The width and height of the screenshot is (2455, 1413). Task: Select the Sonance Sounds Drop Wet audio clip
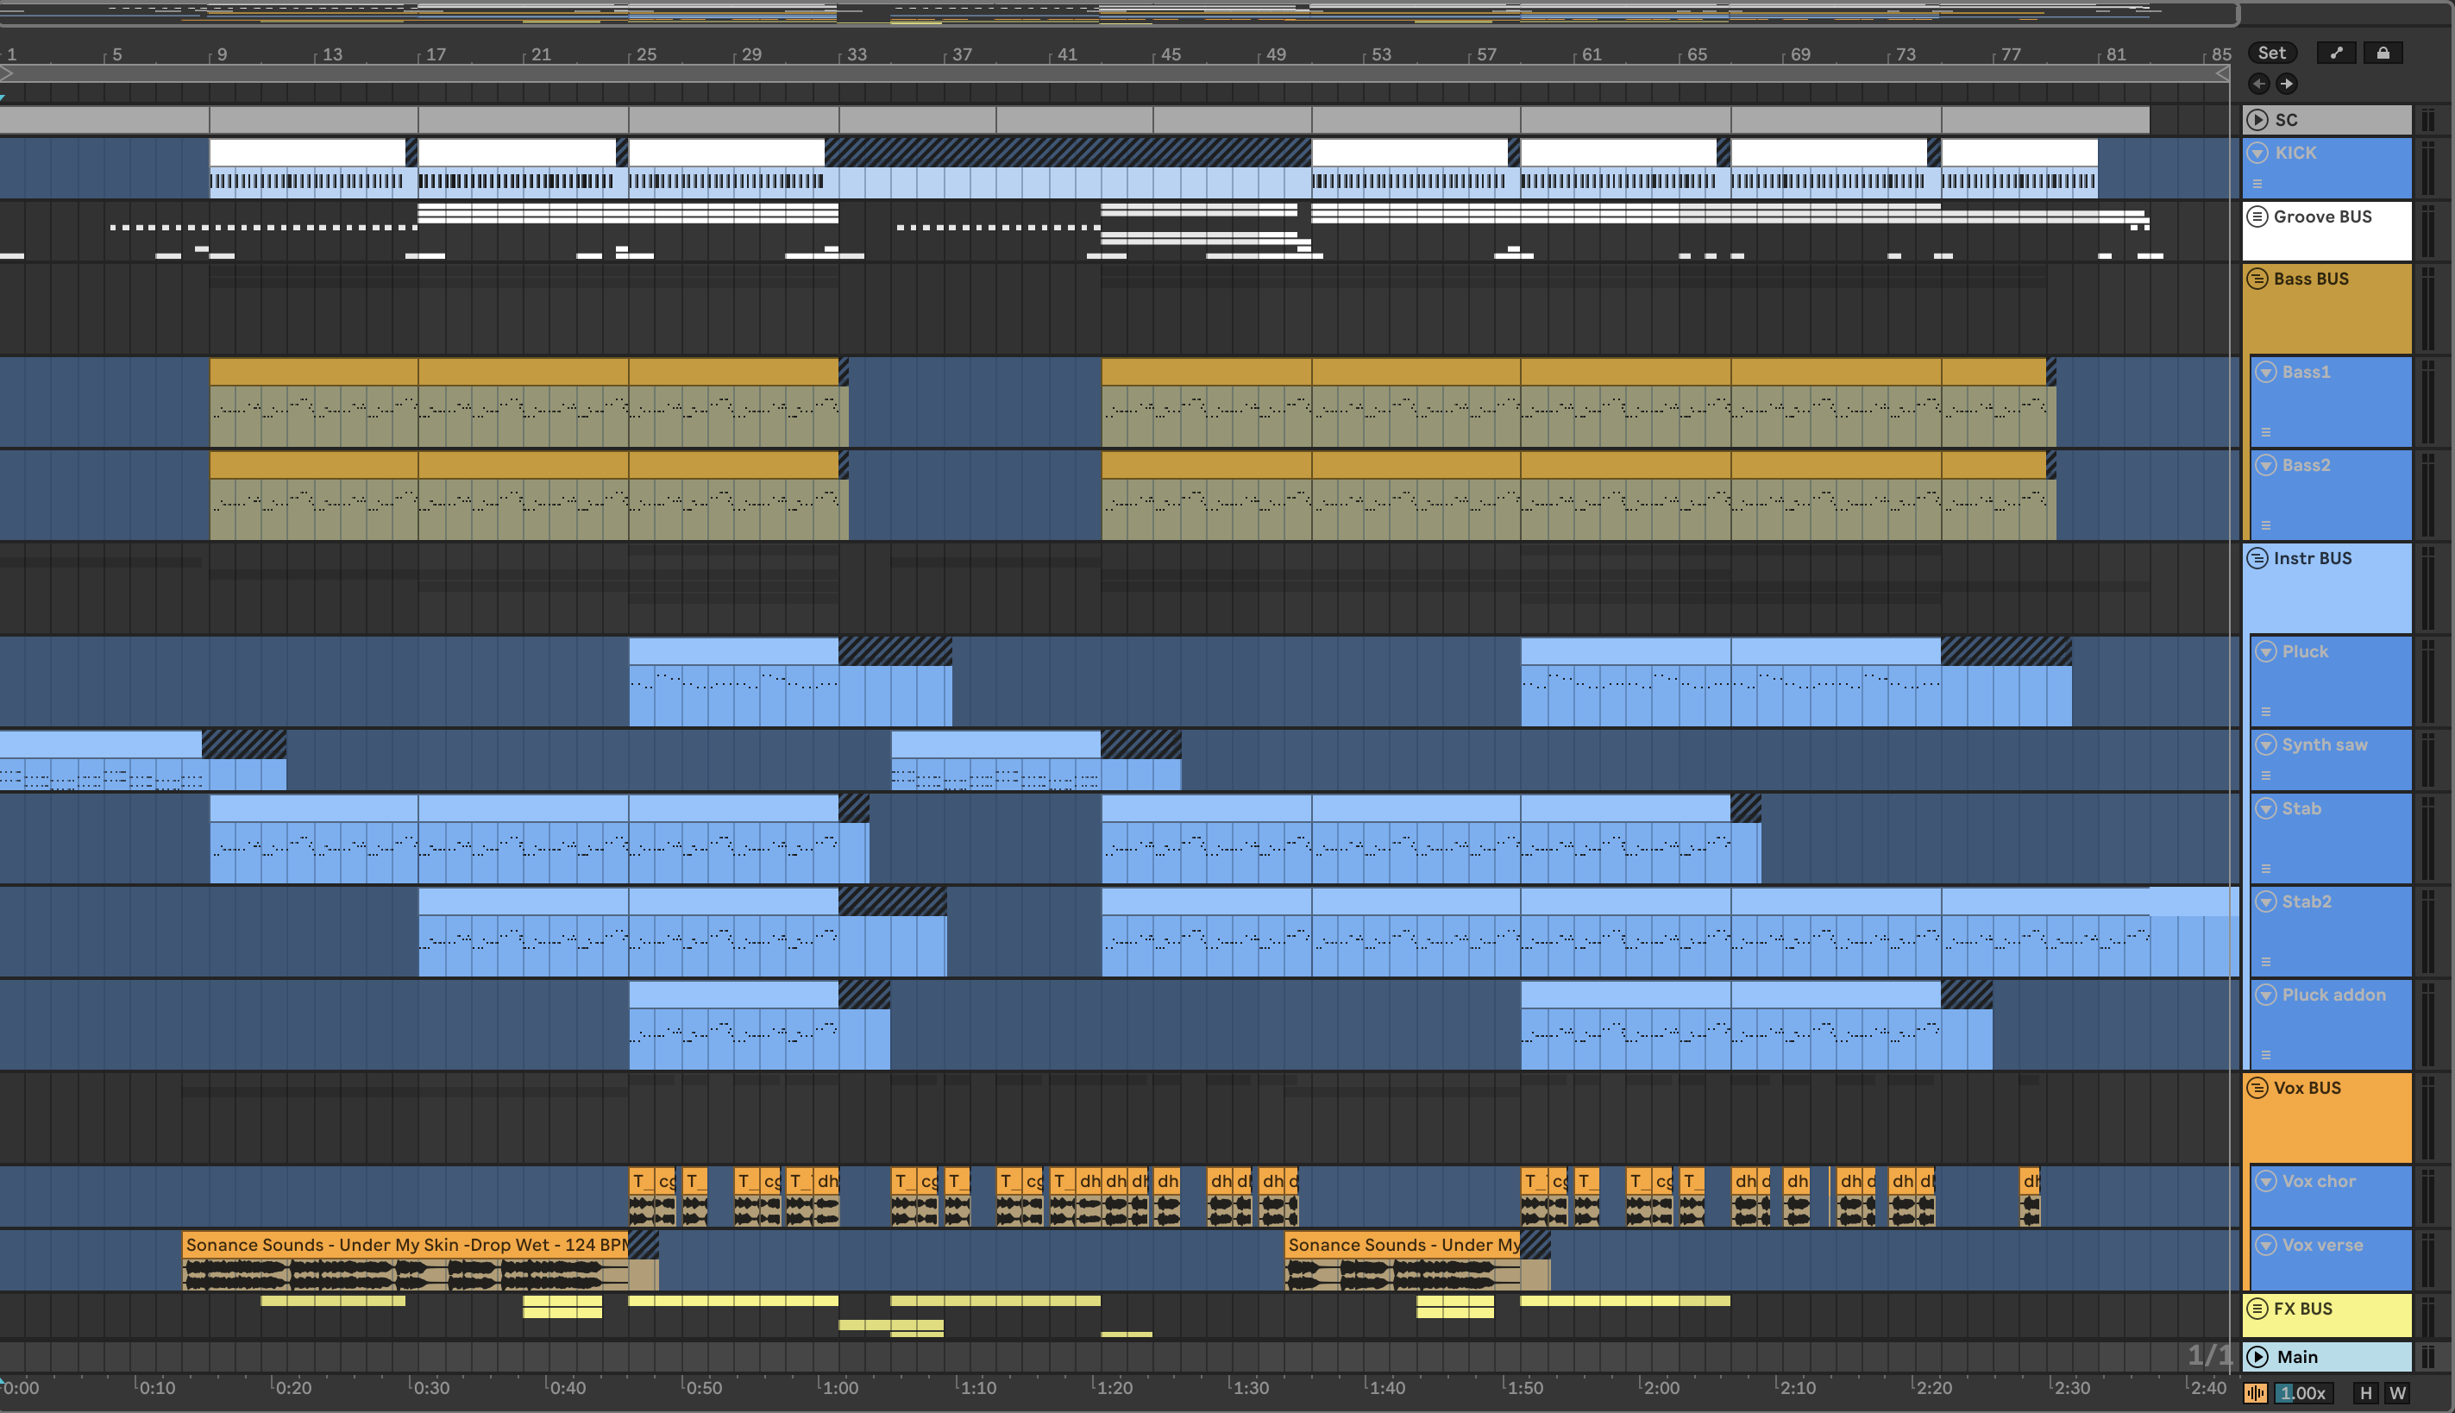(x=405, y=1244)
